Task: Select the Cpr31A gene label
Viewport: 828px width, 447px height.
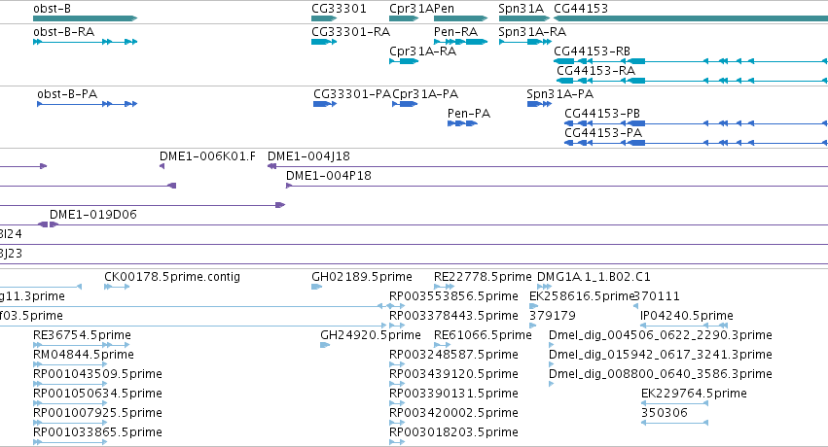Action: coord(412,9)
